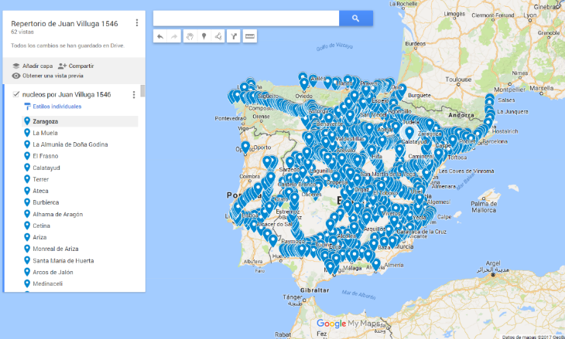This screenshot has width=565, height=339.
Task: Open Estilos individuales style settings
Action: [x=57, y=107]
